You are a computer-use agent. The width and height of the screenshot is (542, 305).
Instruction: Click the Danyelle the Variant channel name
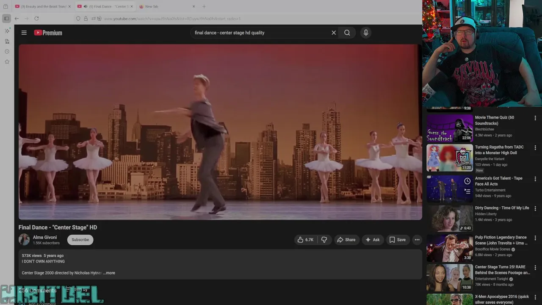[x=490, y=159]
